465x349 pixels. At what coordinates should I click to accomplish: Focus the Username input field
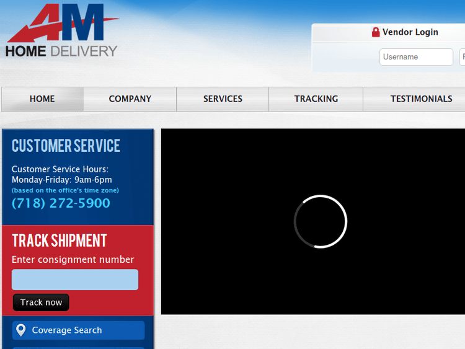click(x=416, y=57)
